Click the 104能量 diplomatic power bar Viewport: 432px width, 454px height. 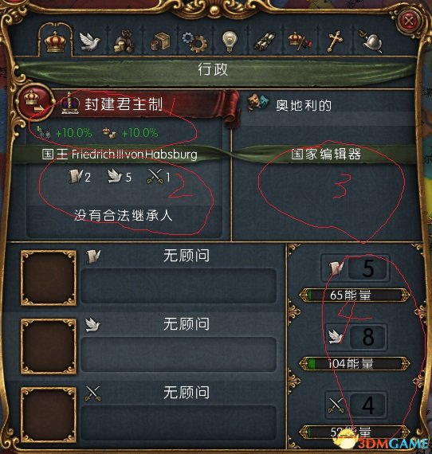[355, 363]
